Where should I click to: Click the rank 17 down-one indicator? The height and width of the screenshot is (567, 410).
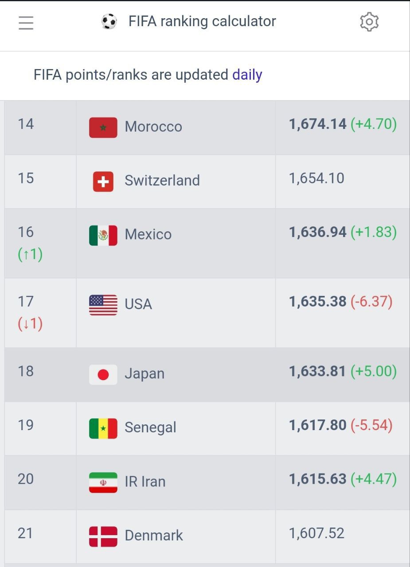tap(30, 324)
